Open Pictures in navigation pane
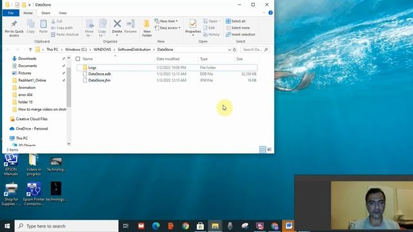 [x=25, y=73]
